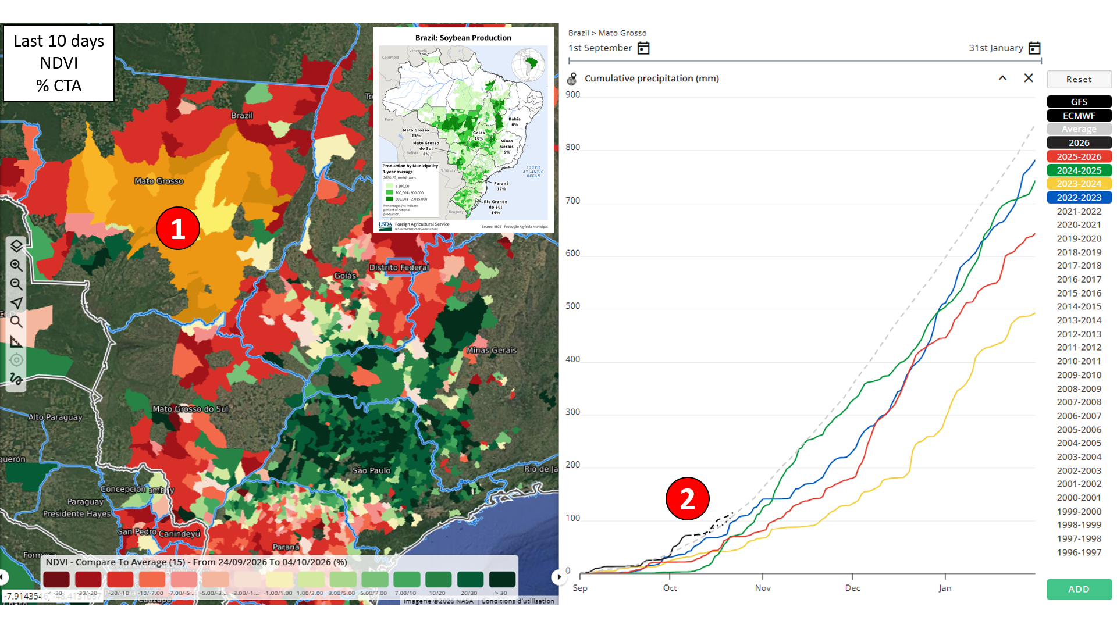
Task: Select the 1996-1997 season
Action: point(1079,552)
